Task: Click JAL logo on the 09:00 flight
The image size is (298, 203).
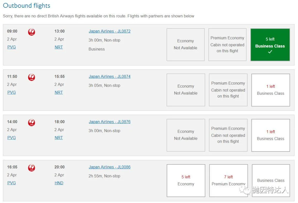Action: pos(31,32)
